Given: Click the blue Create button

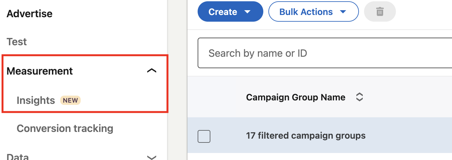Looking at the screenshot, I should tap(230, 12).
